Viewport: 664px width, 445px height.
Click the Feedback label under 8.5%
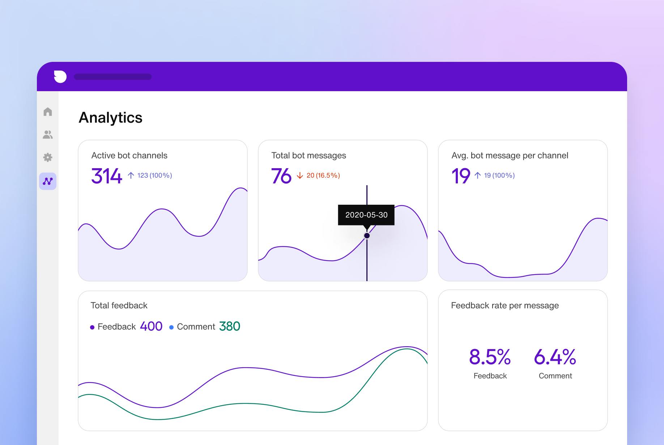[490, 376]
